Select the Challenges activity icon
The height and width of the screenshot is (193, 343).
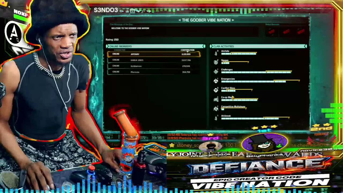tap(216, 72)
